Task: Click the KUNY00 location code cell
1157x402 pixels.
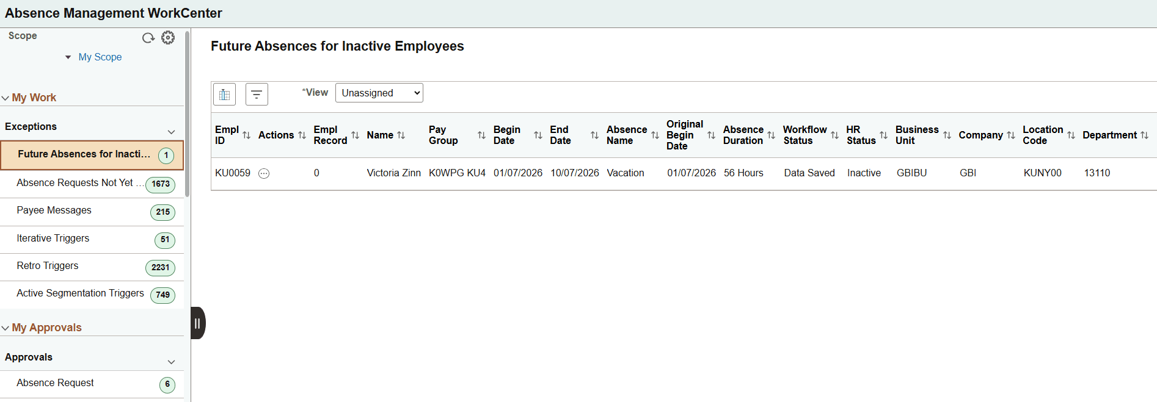Action: 1042,173
